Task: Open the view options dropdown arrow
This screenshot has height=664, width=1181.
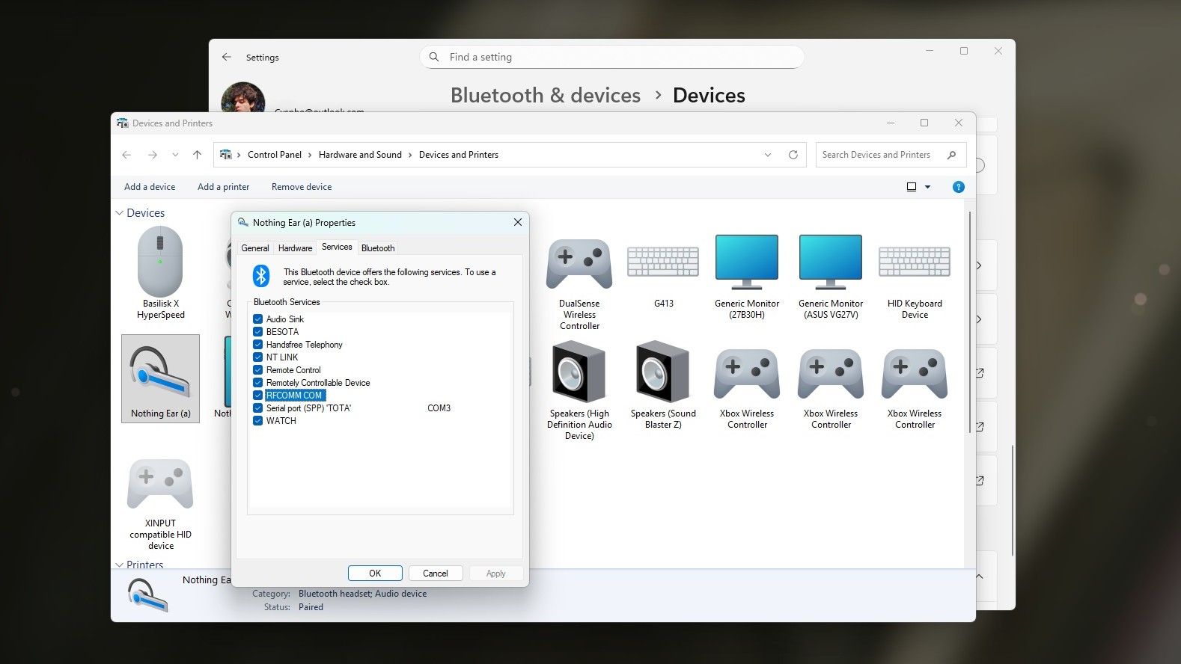Action: click(927, 187)
